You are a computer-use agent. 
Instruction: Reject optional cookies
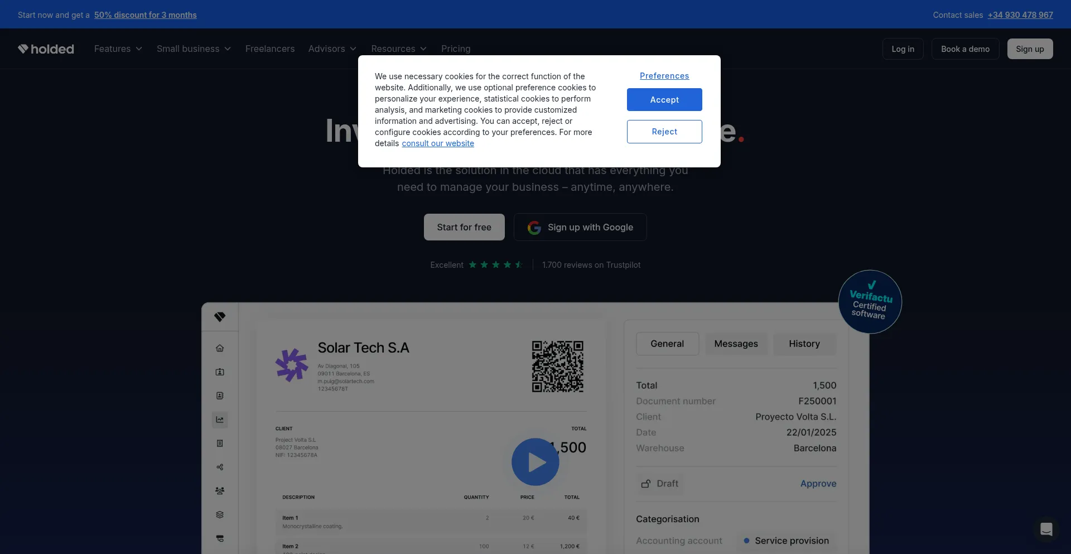664,132
